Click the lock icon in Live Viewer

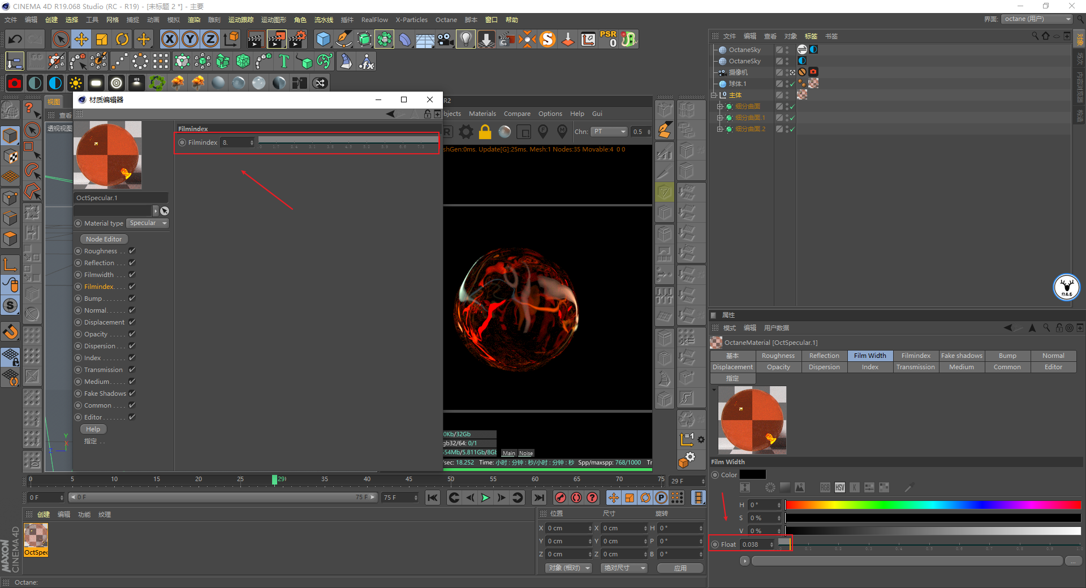tap(485, 132)
